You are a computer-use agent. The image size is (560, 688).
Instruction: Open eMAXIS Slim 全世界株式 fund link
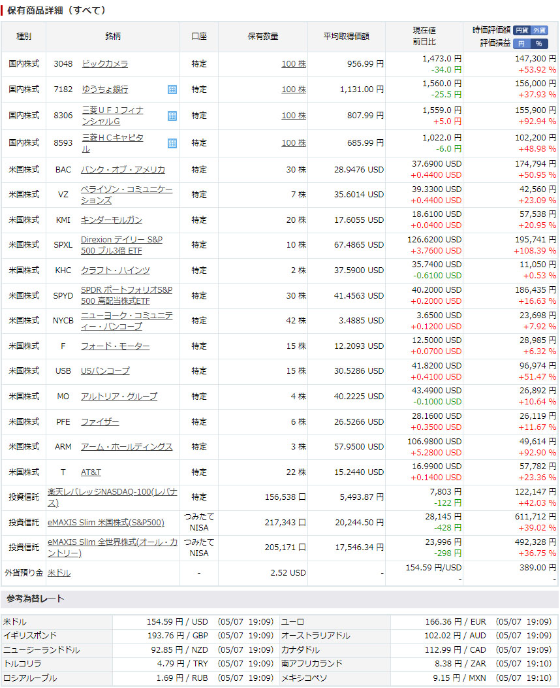pyautogui.click(x=112, y=548)
